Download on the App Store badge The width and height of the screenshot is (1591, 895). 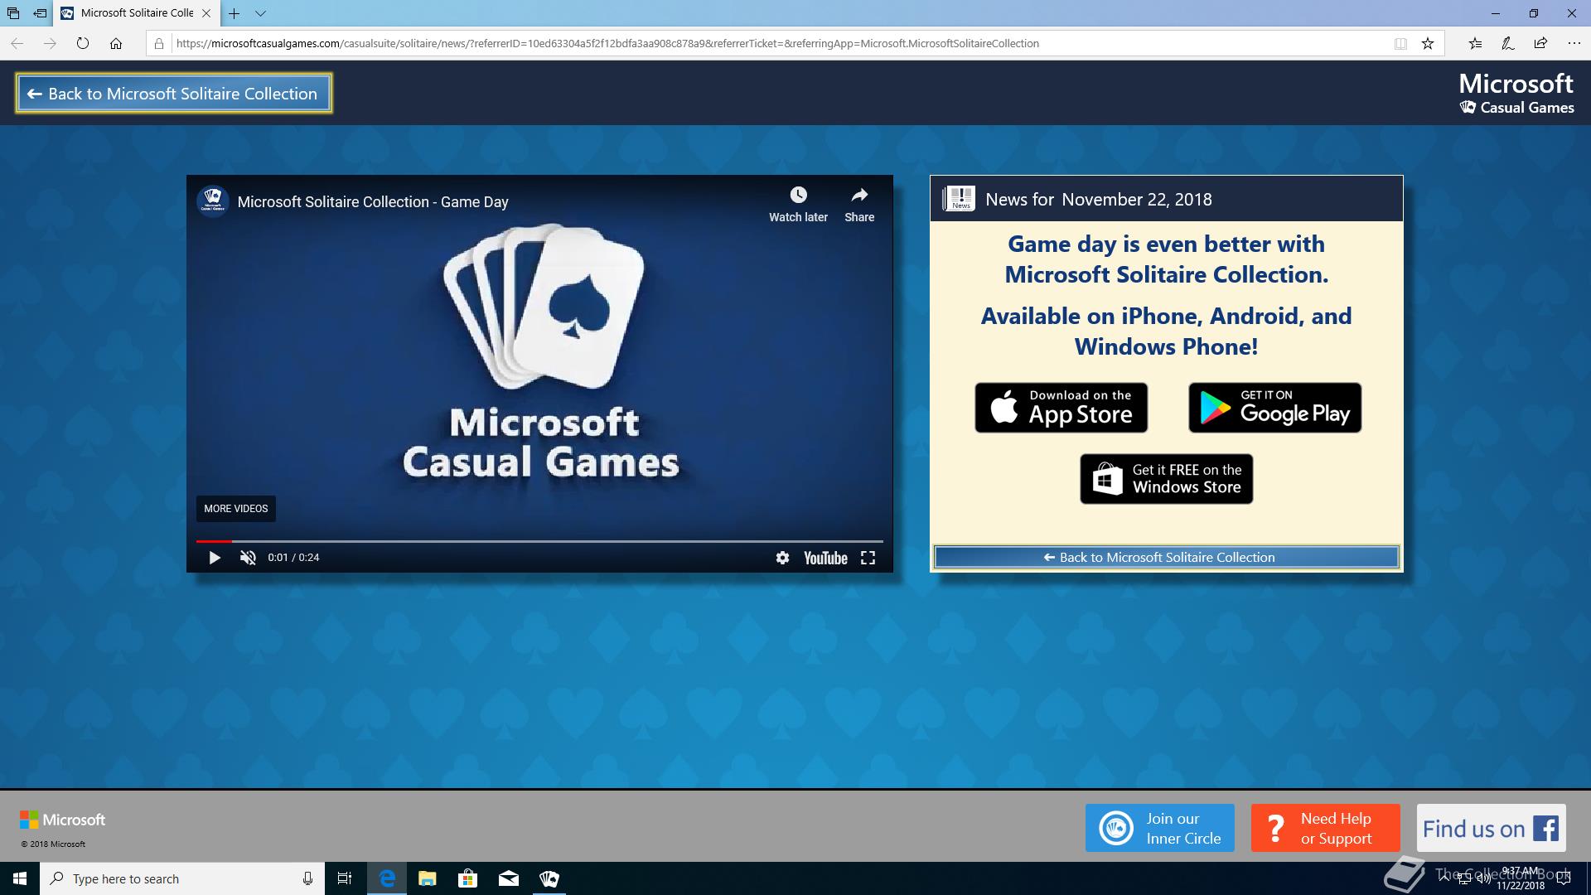(x=1061, y=408)
